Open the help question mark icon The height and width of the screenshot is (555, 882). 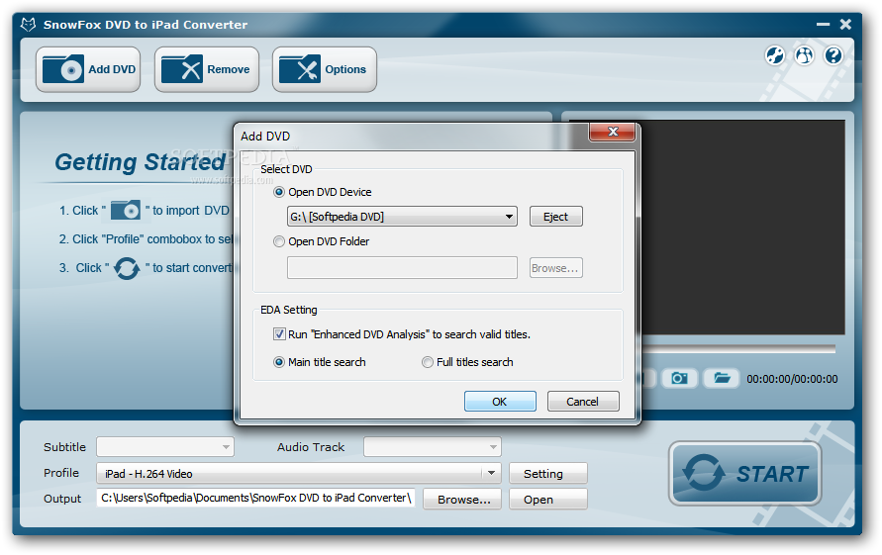[x=833, y=55]
